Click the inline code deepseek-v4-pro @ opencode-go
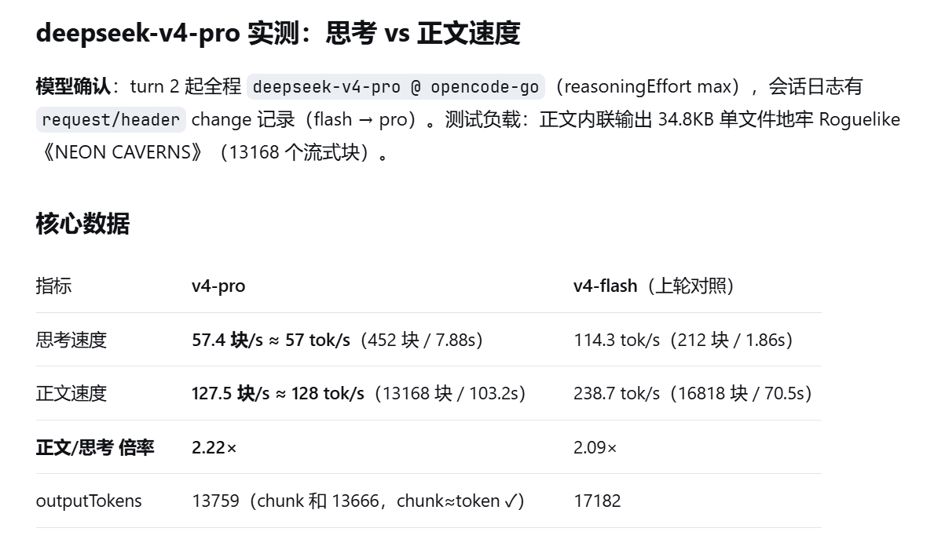This screenshot has width=934, height=550. coord(396,87)
